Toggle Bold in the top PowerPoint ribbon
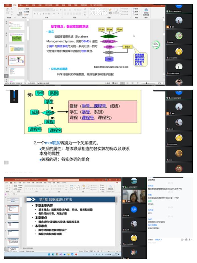This screenshot has width=197, height=263. pyautogui.click(x=35, y=14)
